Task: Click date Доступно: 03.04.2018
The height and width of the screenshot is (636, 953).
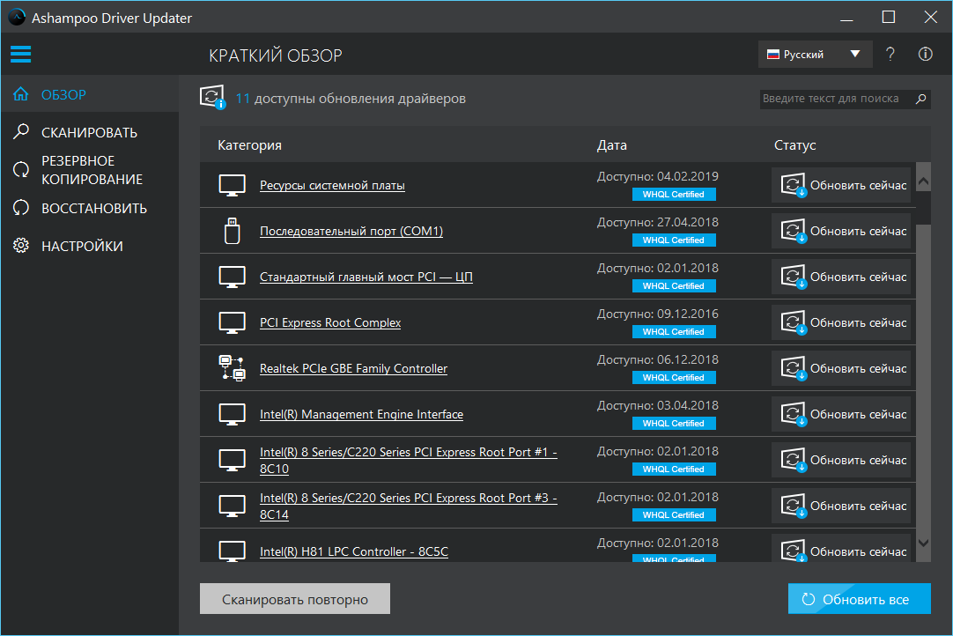Action: coord(658,405)
